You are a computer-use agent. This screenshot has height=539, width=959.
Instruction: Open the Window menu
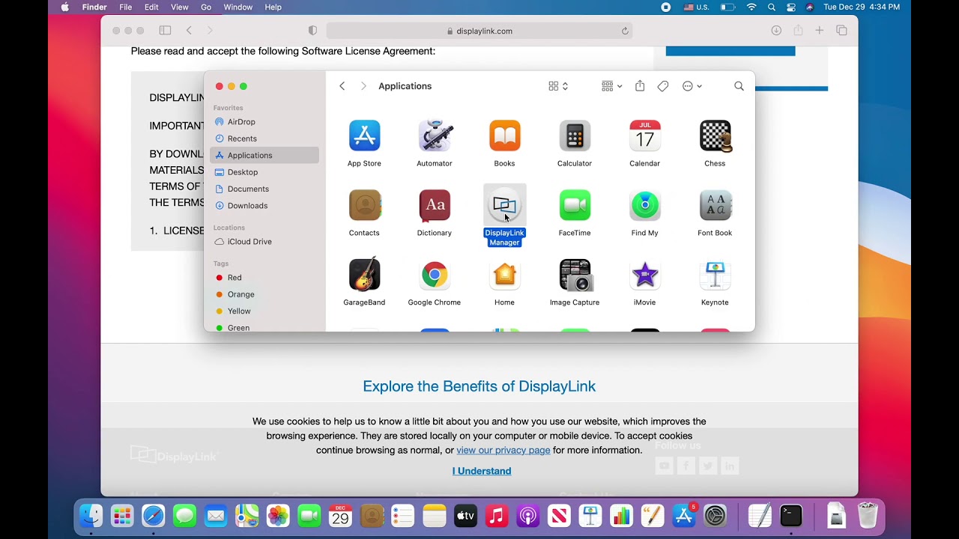(238, 7)
